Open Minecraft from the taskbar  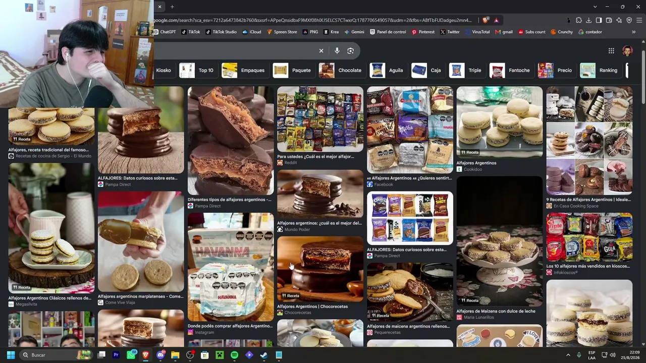[x=220, y=355]
